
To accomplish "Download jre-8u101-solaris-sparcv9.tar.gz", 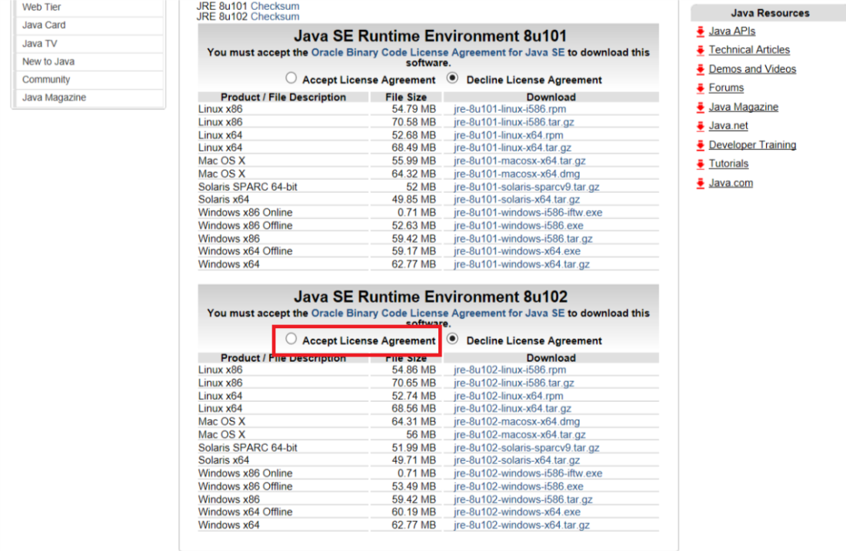I will (x=527, y=187).
